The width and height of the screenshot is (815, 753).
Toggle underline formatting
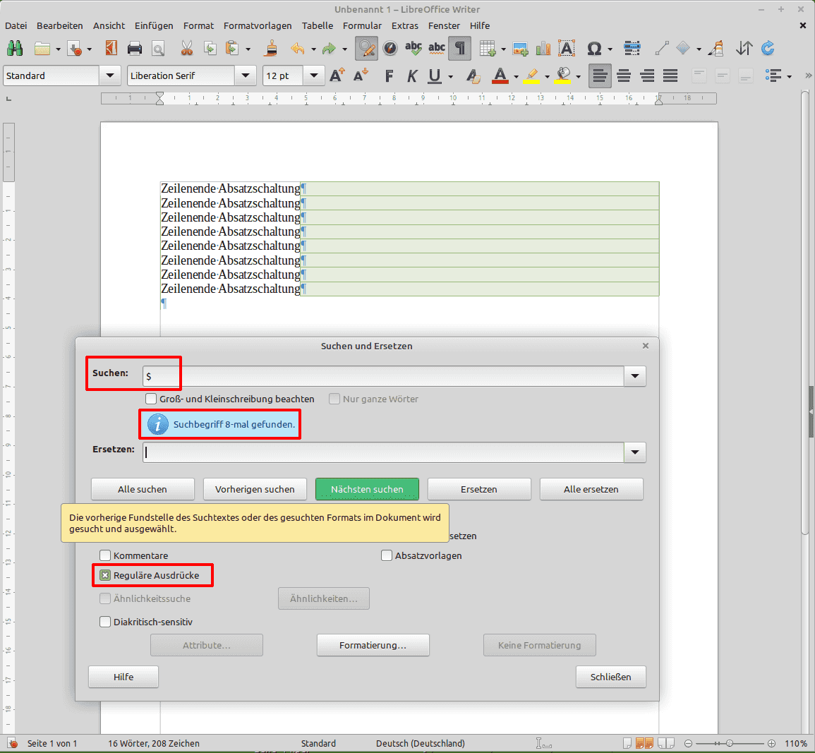(435, 76)
